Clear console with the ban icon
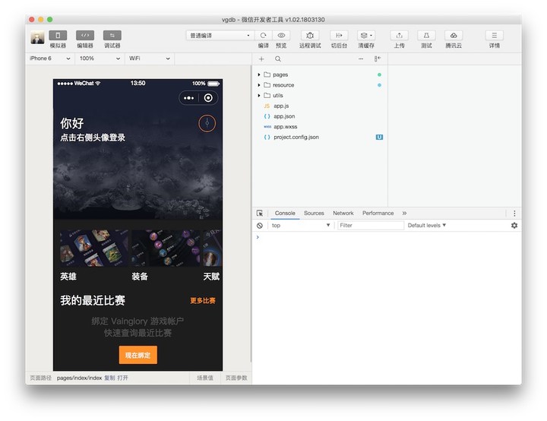Viewport: 547px width, 421px height. coord(260,226)
